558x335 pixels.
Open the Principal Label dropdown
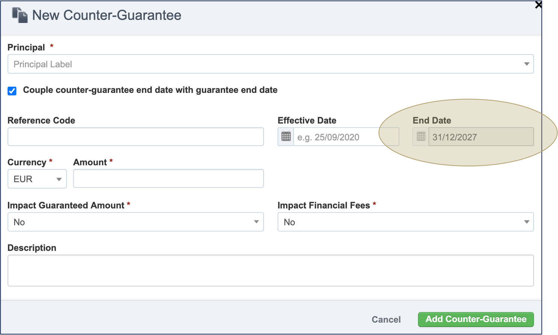pyautogui.click(x=270, y=64)
